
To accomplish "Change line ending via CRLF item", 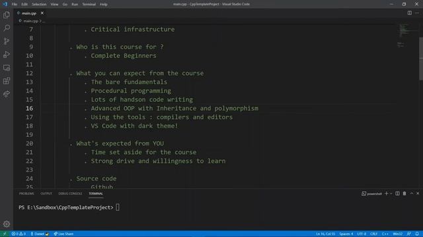I will point(373,234).
